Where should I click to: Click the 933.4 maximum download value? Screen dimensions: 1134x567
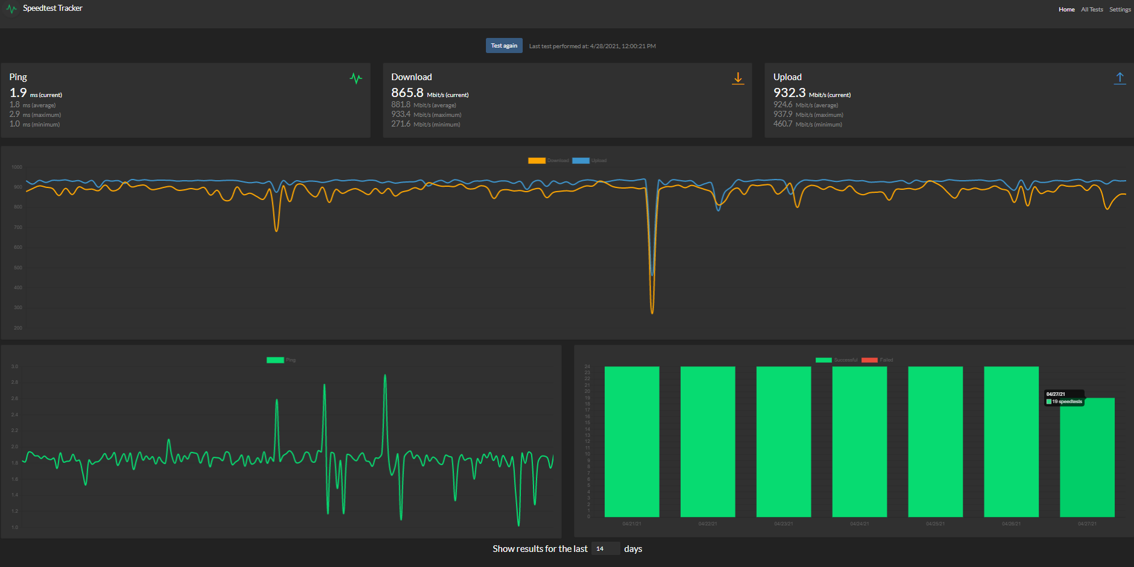[401, 114]
